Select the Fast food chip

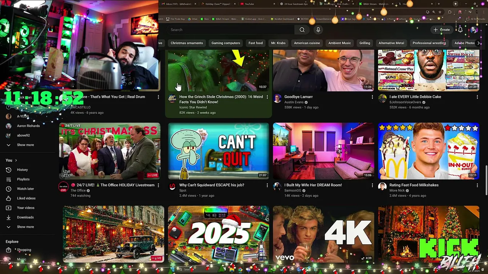(x=255, y=43)
